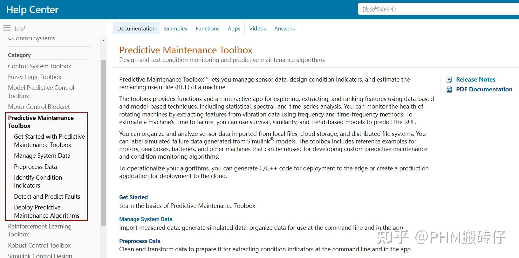
Task: Select the Documentation tab
Action: click(x=136, y=29)
